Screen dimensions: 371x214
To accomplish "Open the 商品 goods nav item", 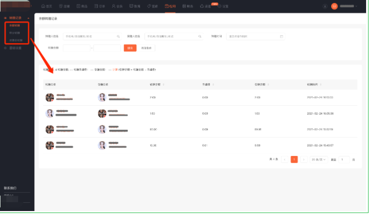I will (x=82, y=6).
